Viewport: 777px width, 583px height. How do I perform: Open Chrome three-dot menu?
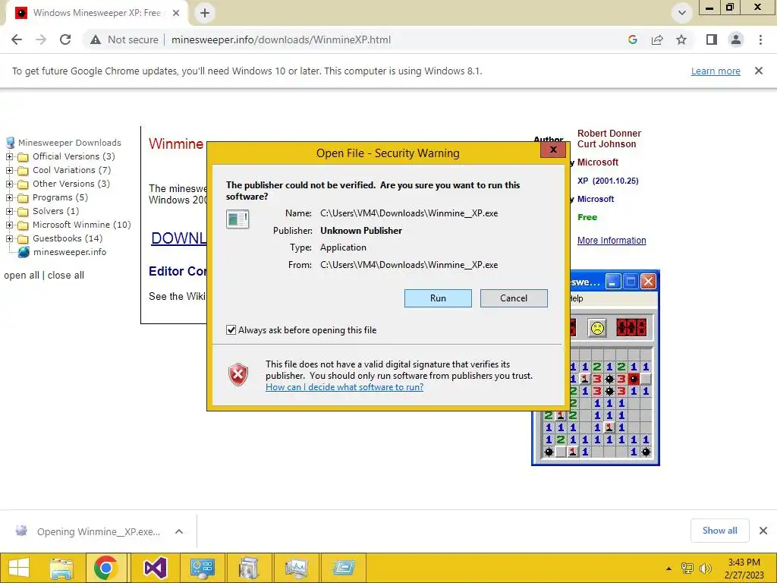760,39
